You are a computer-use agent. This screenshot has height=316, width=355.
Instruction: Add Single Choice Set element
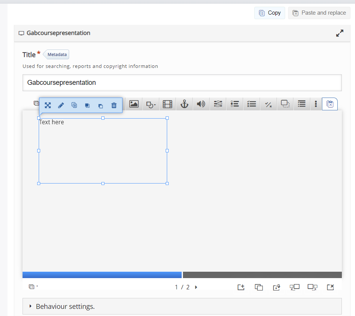point(235,104)
